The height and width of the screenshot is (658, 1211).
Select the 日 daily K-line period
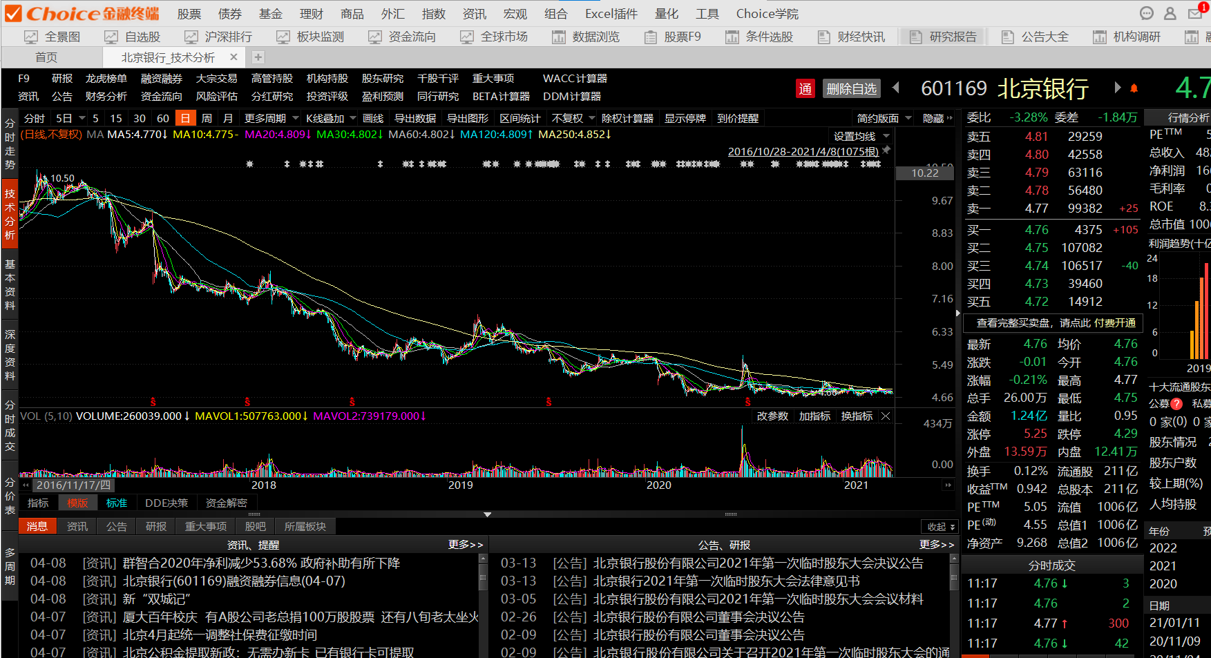(x=185, y=118)
